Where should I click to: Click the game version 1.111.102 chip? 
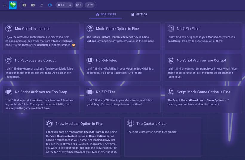pos(64,5)
